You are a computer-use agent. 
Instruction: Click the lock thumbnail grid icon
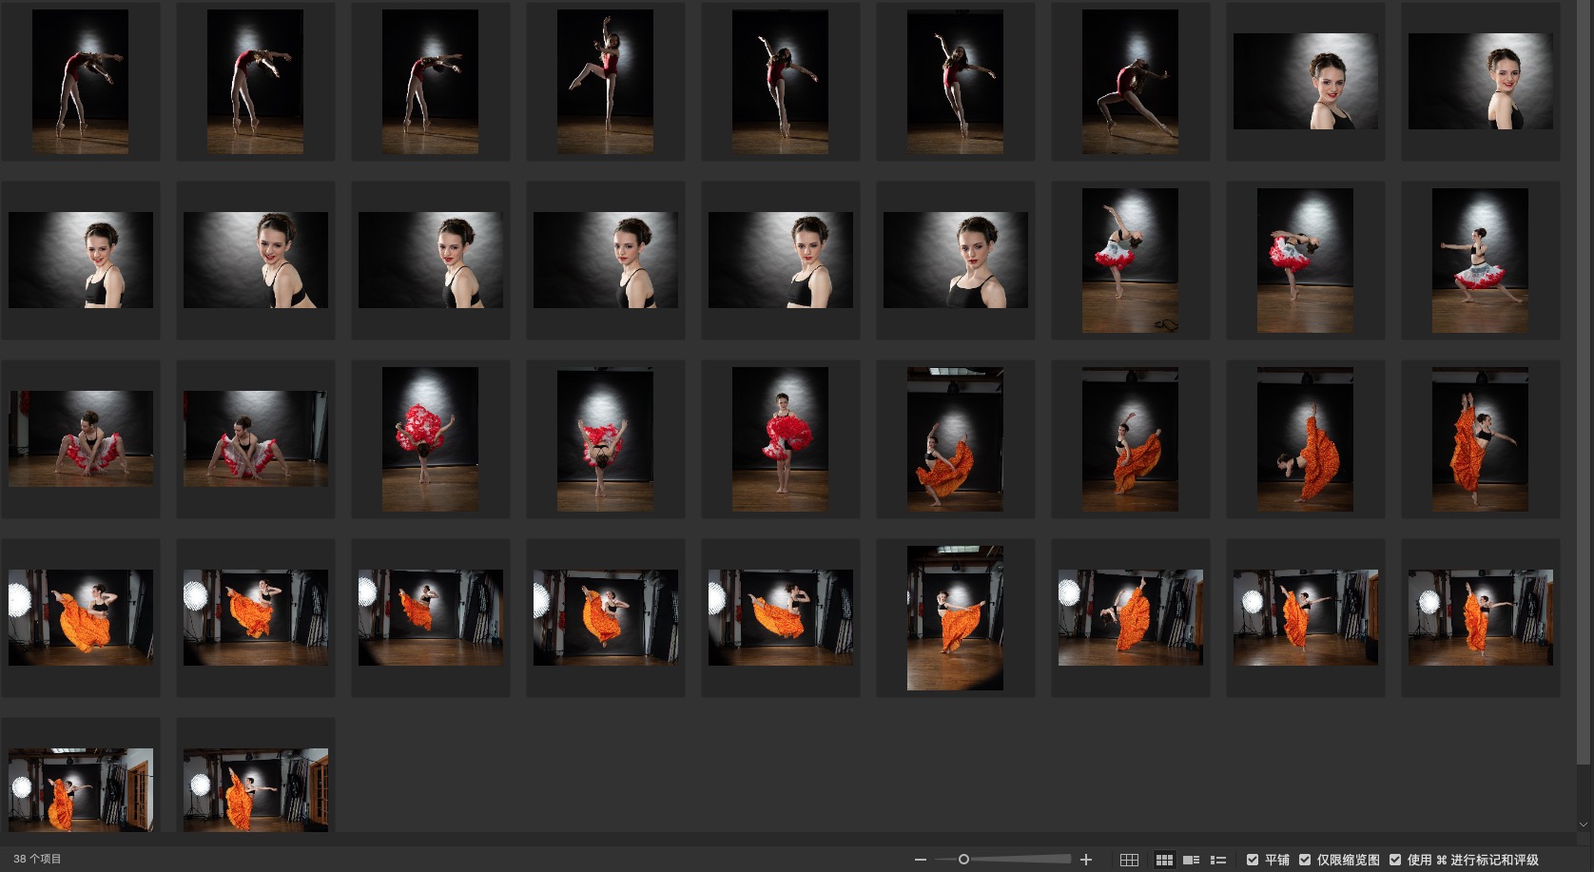1129,860
